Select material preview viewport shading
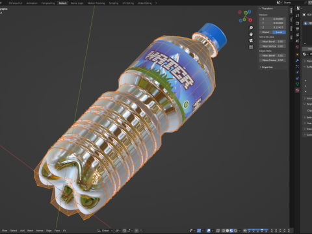312x234 pixels. click(231, 231)
